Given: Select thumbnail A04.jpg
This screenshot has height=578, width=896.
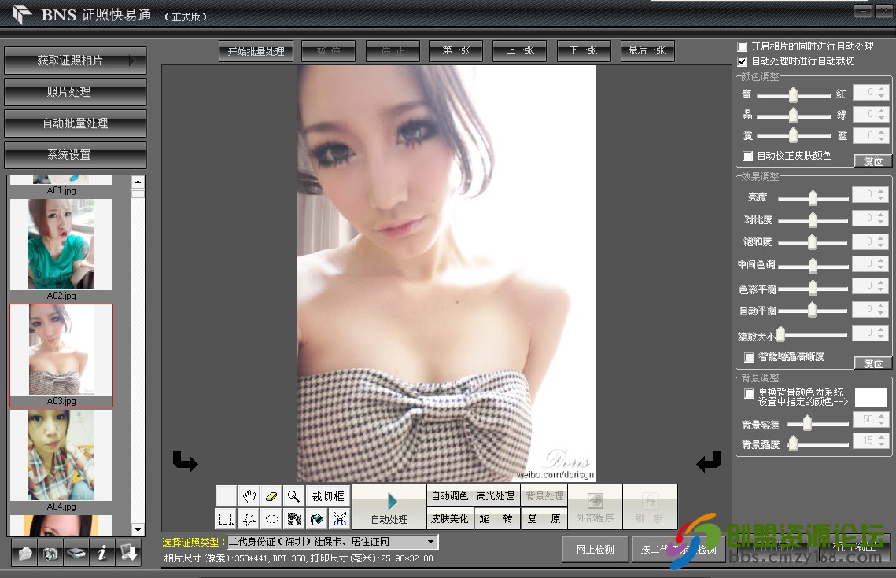Looking at the screenshot, I should [x=61, y=460].
